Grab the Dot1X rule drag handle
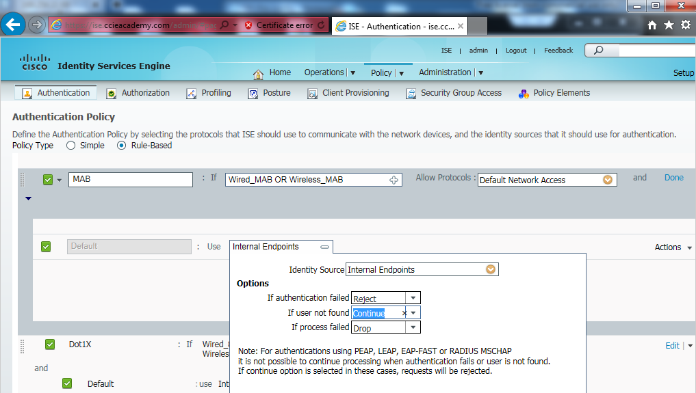Image resolution: width=696 pixels, height=393 pixels. 23,346
